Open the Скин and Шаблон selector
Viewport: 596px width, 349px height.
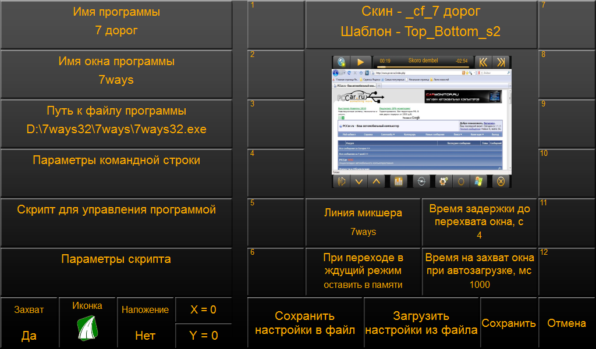pyautogui.click(x=421, y=22)
